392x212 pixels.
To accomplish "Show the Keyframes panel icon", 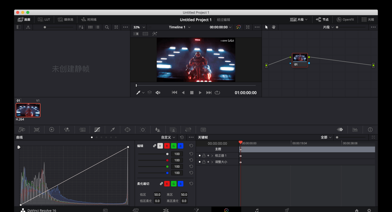I will [340, 130].
